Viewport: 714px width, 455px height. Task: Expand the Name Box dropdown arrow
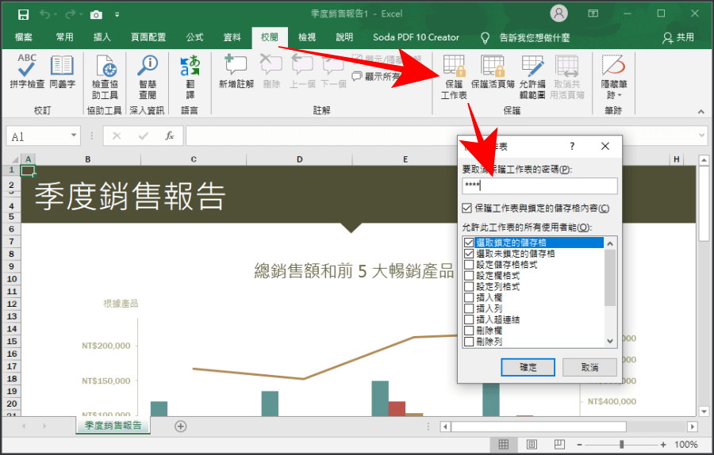pos(73,136)
